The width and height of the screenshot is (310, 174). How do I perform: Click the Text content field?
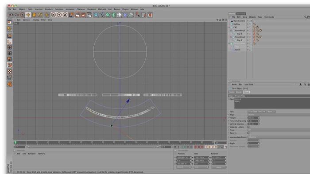tap(272, 103)
